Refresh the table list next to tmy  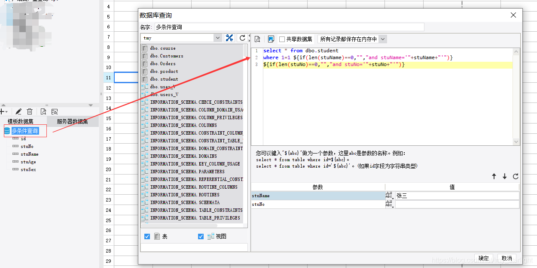pos(242,38)
